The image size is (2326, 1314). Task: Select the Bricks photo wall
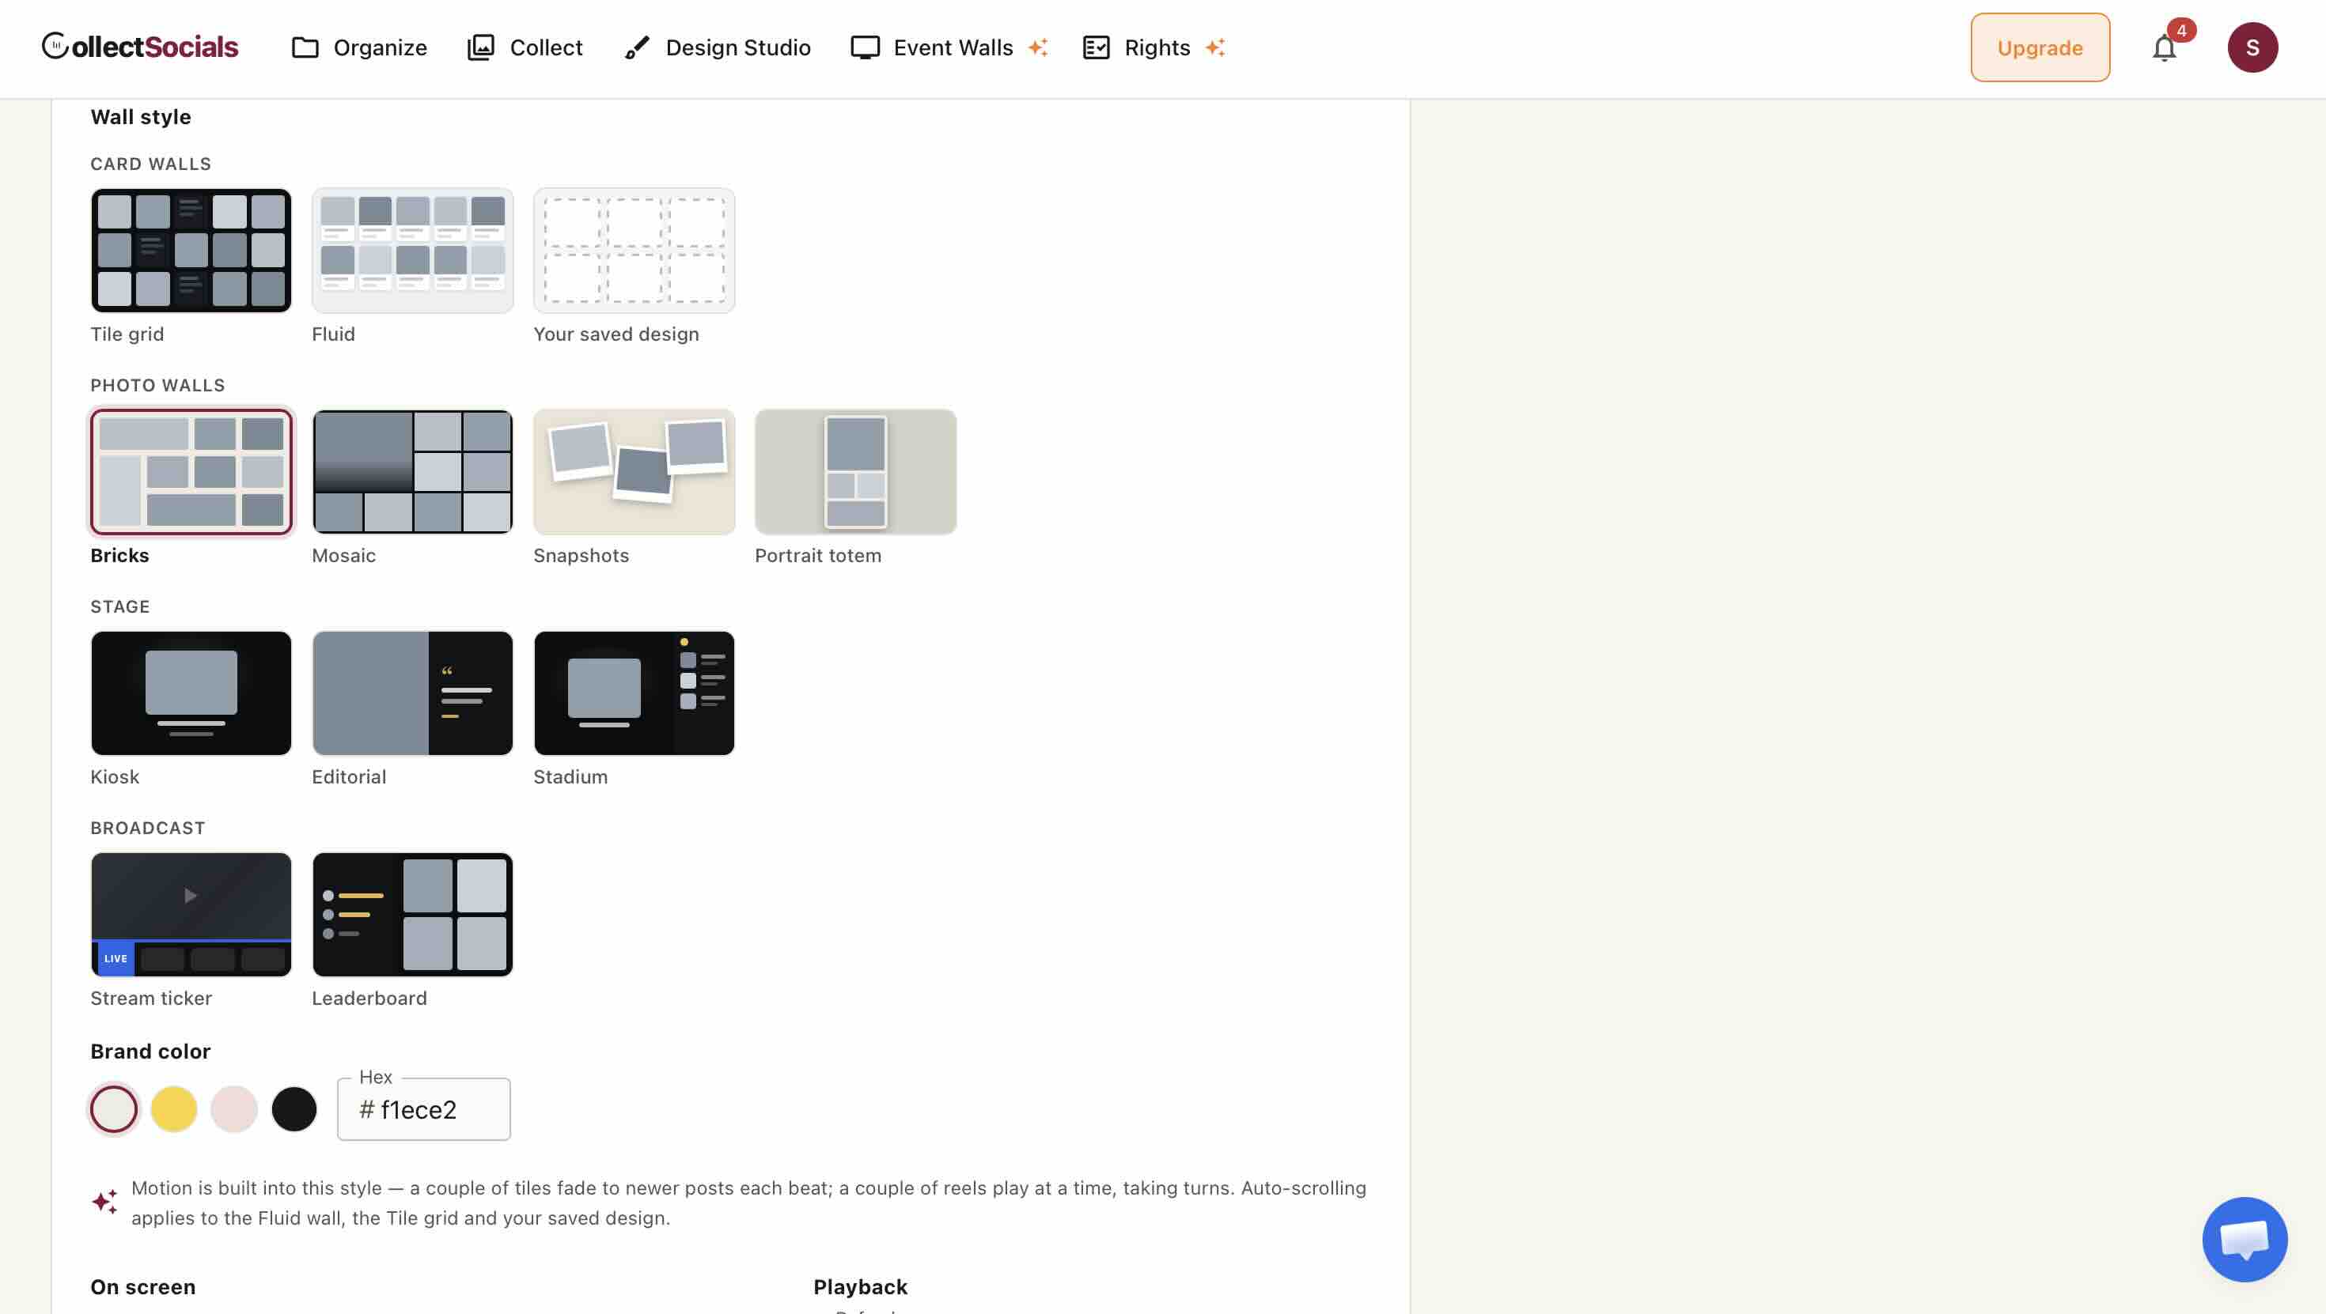(x=191, y=471)
